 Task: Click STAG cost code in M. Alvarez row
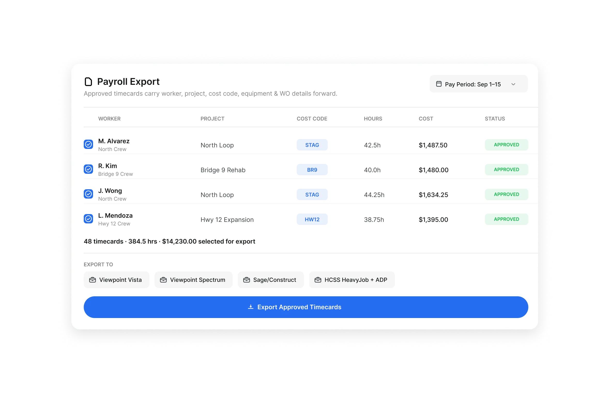[x=312, y=145]
